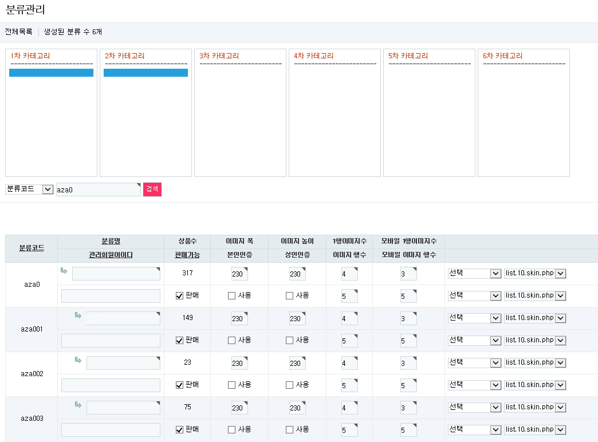The height and width of the screenshot is (442, 598).
Task: Click the arrow icon in the aza0 row
Action: 64,271
